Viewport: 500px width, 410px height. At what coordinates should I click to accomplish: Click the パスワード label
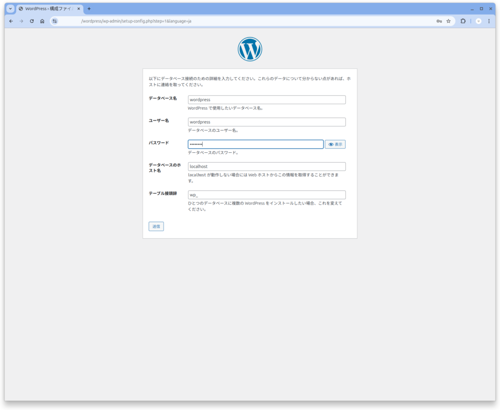tap(159, 143)
